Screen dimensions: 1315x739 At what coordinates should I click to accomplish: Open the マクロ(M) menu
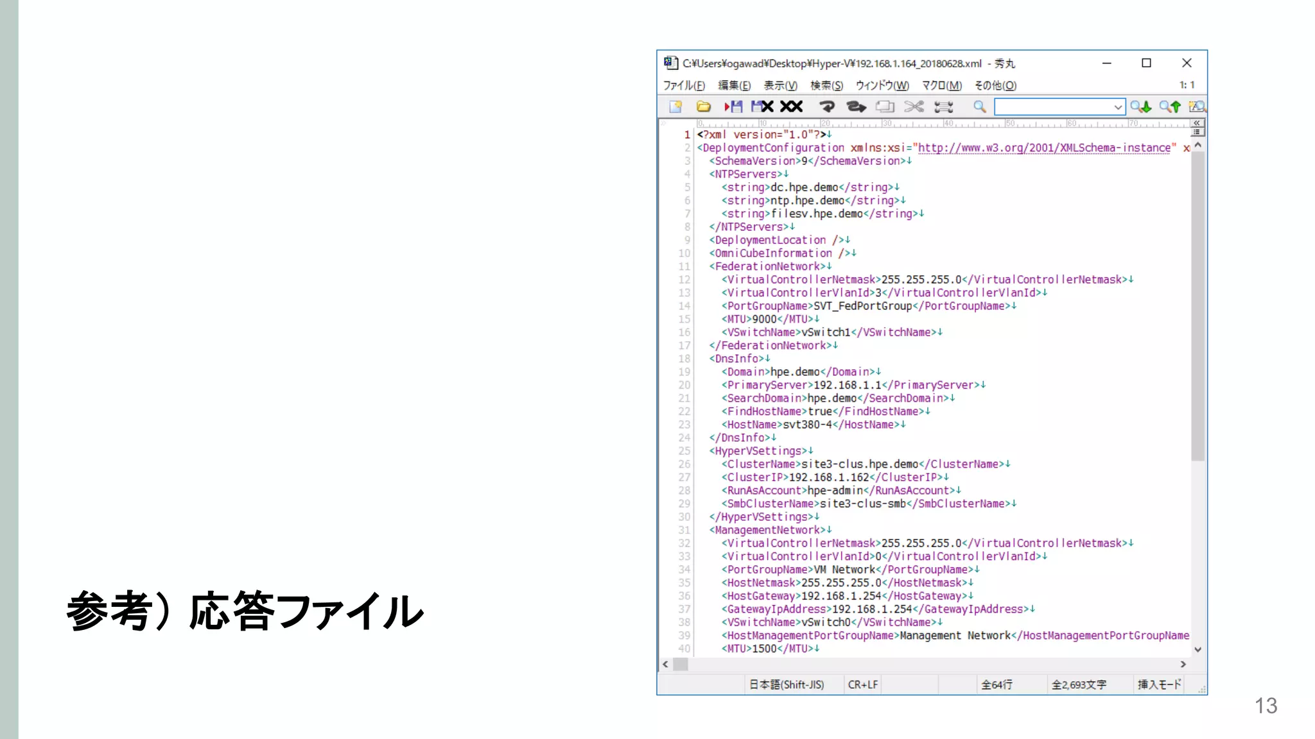(942, 85)
